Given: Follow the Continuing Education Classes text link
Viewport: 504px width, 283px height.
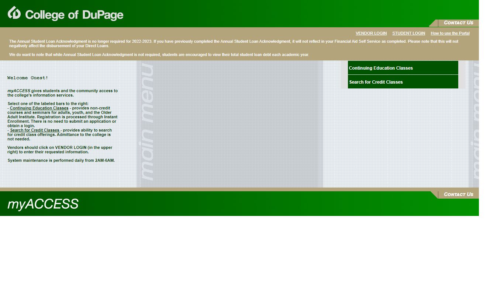Looking at the screenshot, I should (39, 108).
